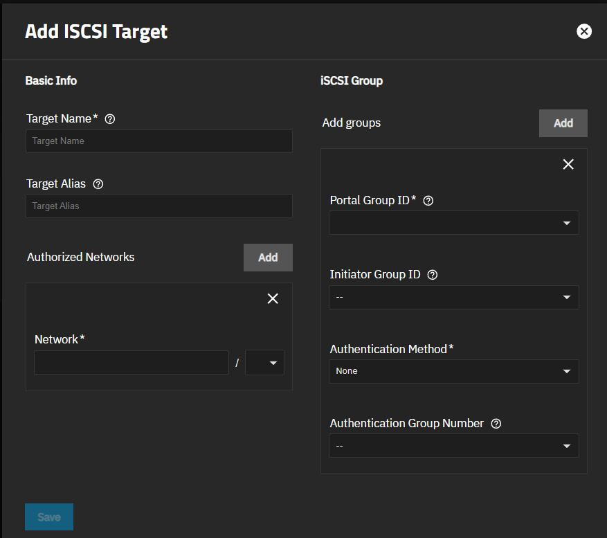Click Add next to Add groups
The image size is (607, 538).
(563, 123)
